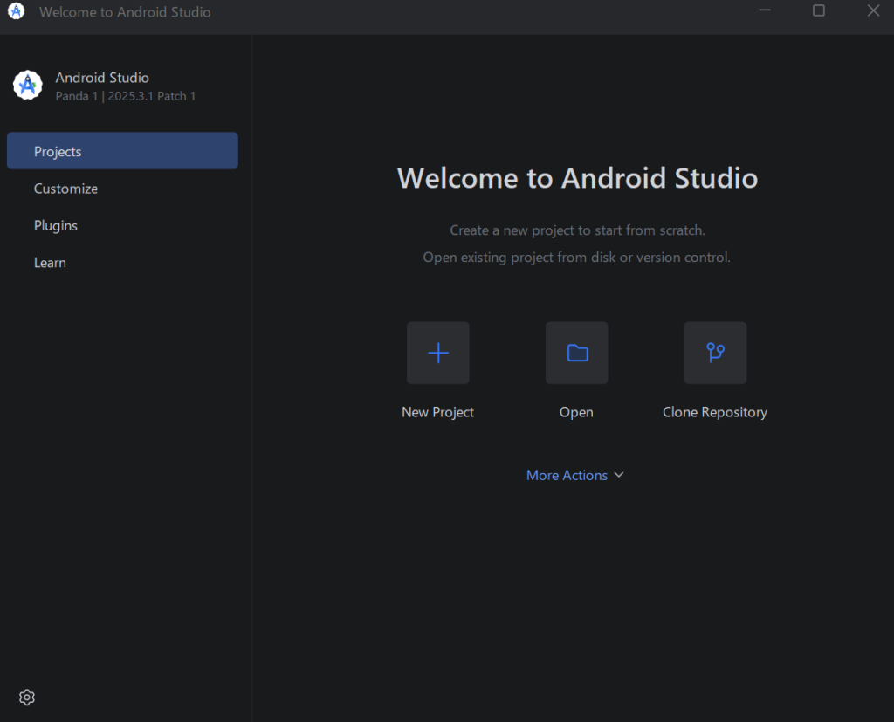Viewport: 894px width, 722px height.
Task: Close the Welcome to Android Studio window
Action: [873, 11]
